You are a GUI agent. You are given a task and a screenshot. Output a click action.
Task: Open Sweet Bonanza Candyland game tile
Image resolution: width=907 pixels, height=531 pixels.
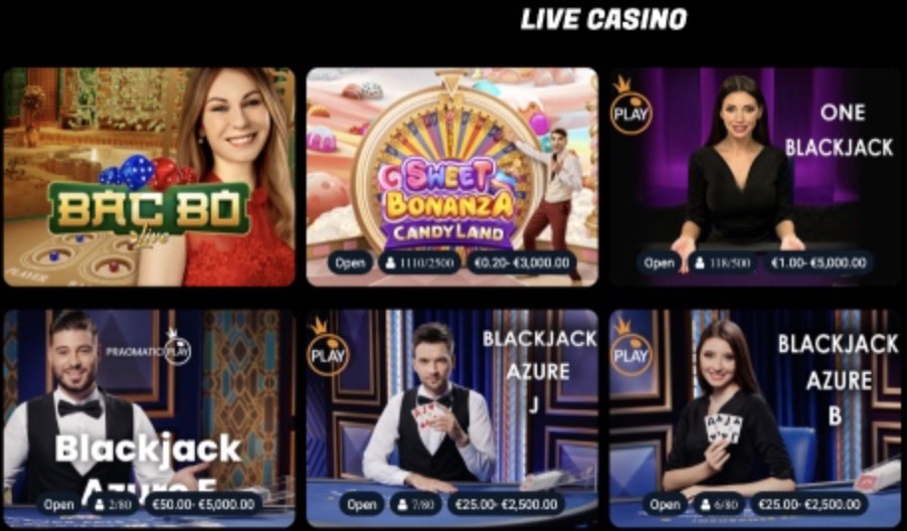coord(452,177)
